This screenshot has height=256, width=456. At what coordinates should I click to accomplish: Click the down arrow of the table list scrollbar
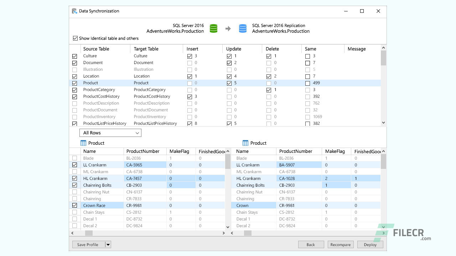pos(384,123)
